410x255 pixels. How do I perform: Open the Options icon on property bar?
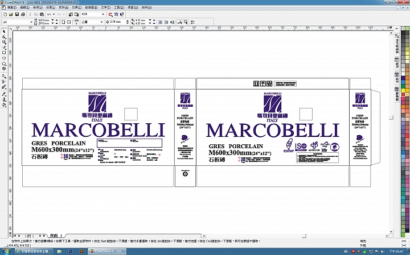192,22
